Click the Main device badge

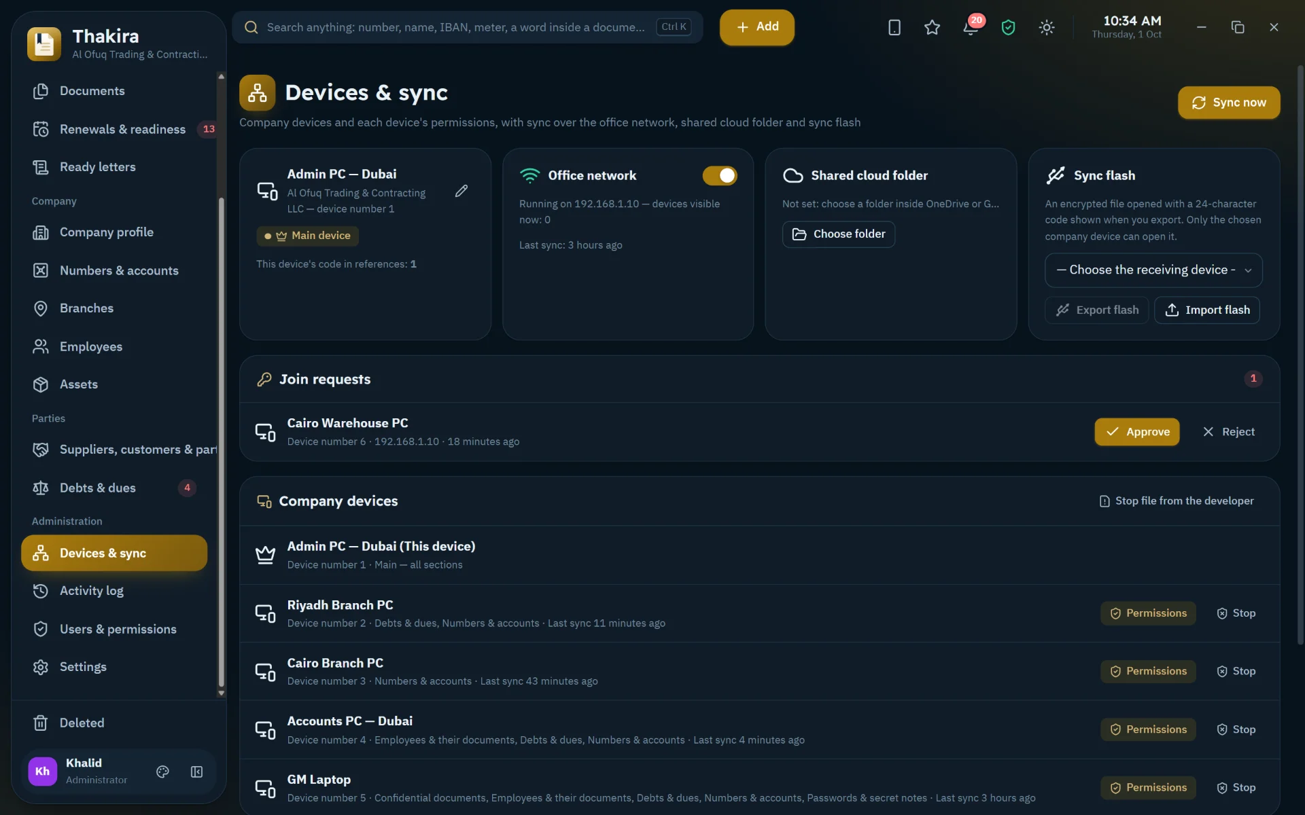(x=307, y=236)
